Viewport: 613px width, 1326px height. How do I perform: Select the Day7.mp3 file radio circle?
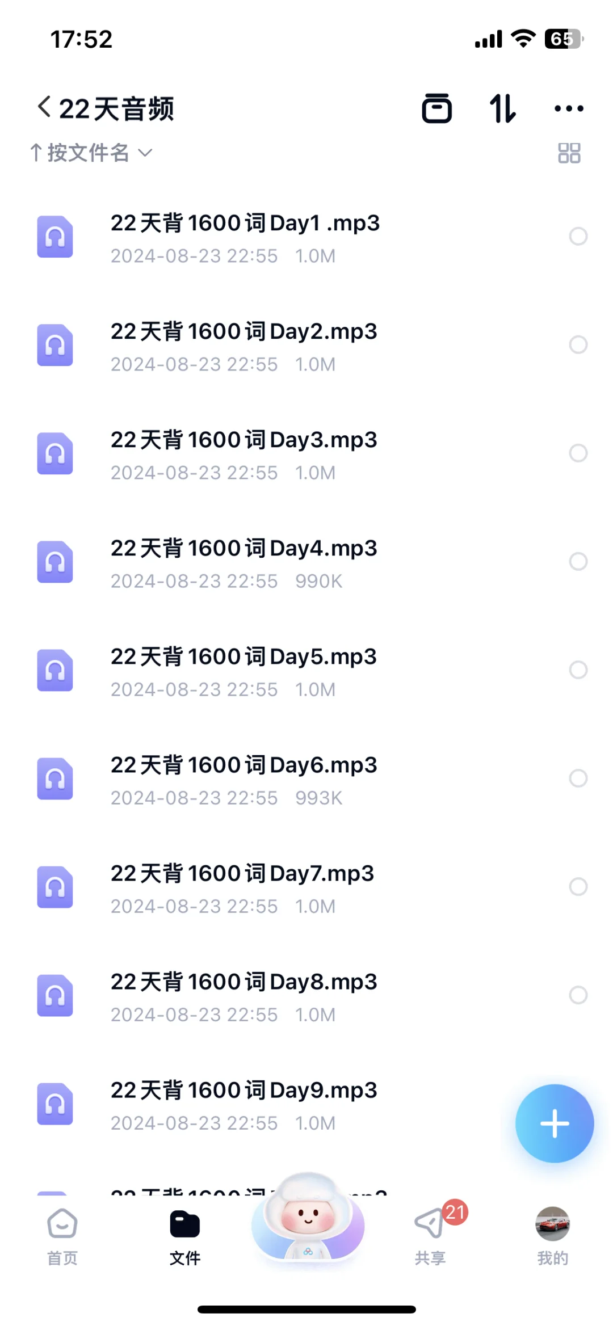(578, 886)
